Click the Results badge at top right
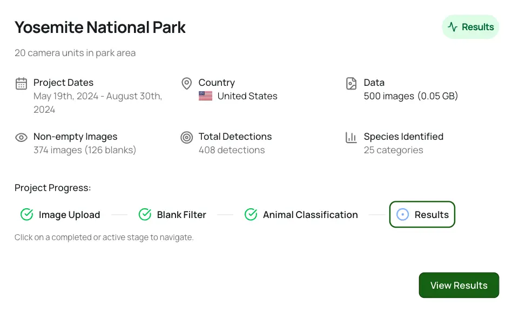The image size is (513, 313). (x=470, y=26)
